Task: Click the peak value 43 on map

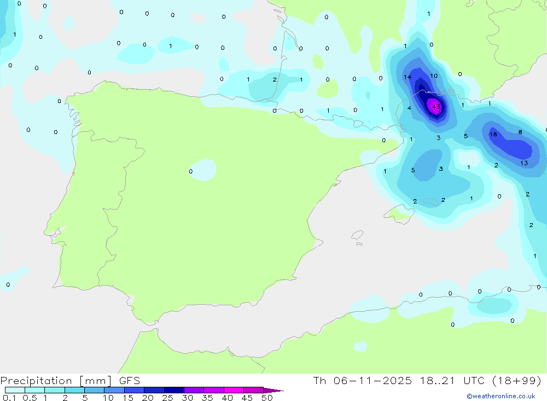Action: click(x=436, y=107)
